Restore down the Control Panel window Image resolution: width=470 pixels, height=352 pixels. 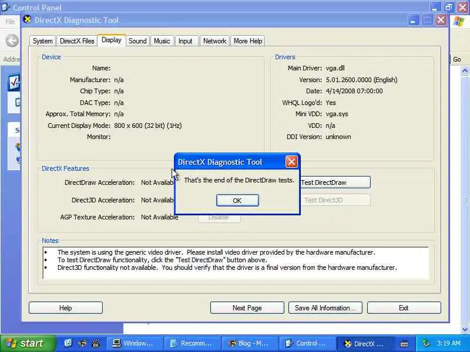tap(448, 7)
